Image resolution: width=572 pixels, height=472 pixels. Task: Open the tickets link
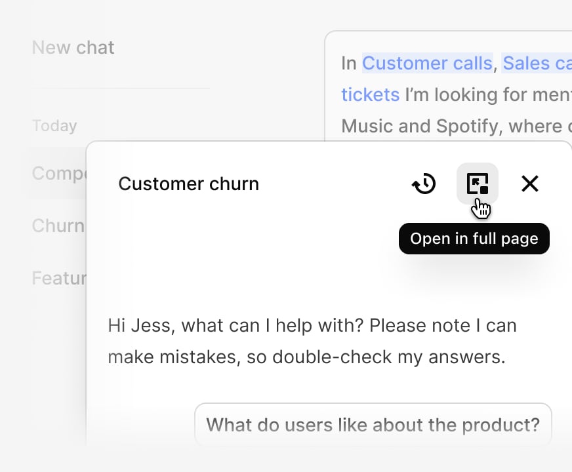coord(370,95)
